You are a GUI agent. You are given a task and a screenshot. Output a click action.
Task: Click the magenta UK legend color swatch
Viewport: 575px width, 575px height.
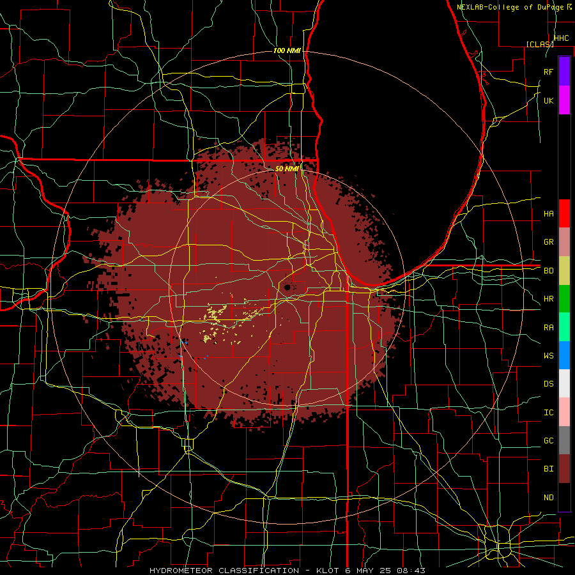pyautogui.click(x=564, y=100)
